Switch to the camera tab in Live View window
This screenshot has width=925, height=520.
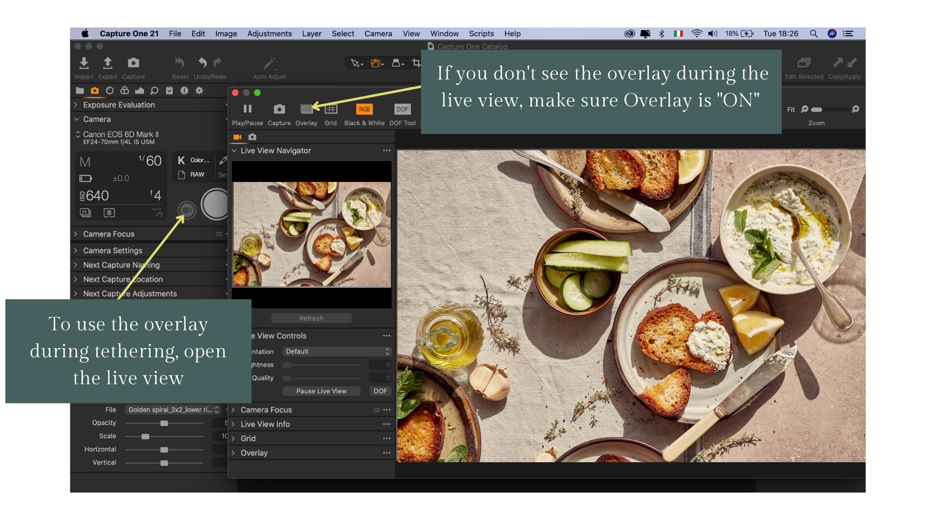pos(252,137)
